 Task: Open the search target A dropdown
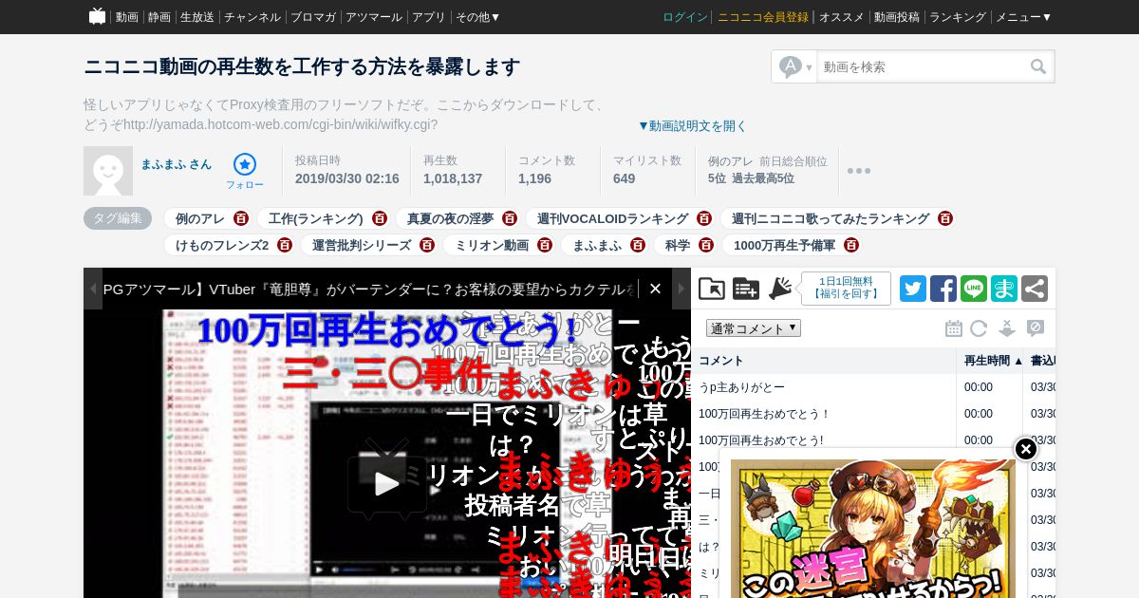point(795,66)
